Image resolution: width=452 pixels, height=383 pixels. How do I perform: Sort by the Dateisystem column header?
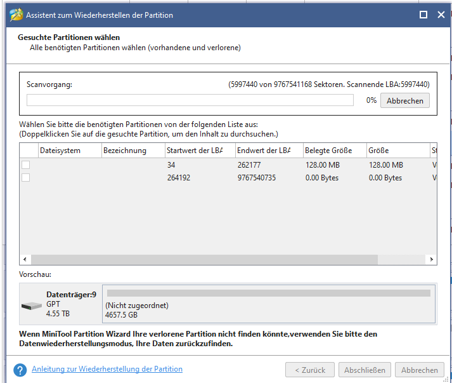(70, 151)
